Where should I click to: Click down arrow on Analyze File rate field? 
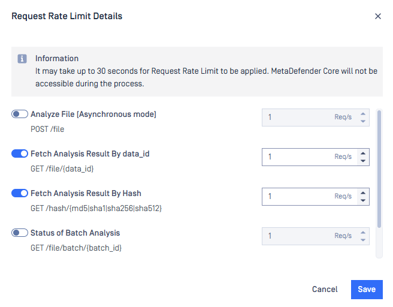(362, 121)
